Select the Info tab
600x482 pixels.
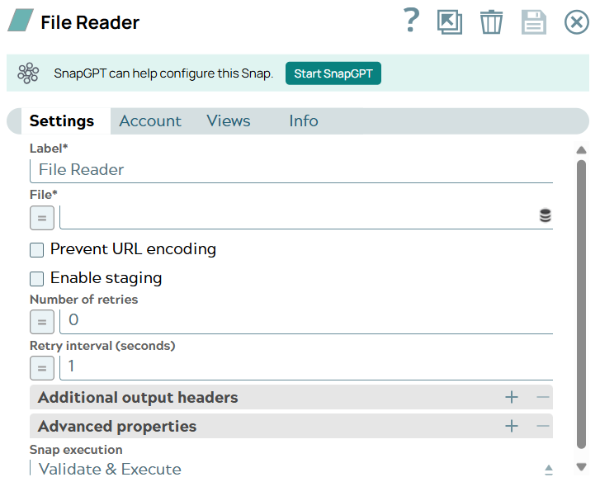(x=303, y=121)
